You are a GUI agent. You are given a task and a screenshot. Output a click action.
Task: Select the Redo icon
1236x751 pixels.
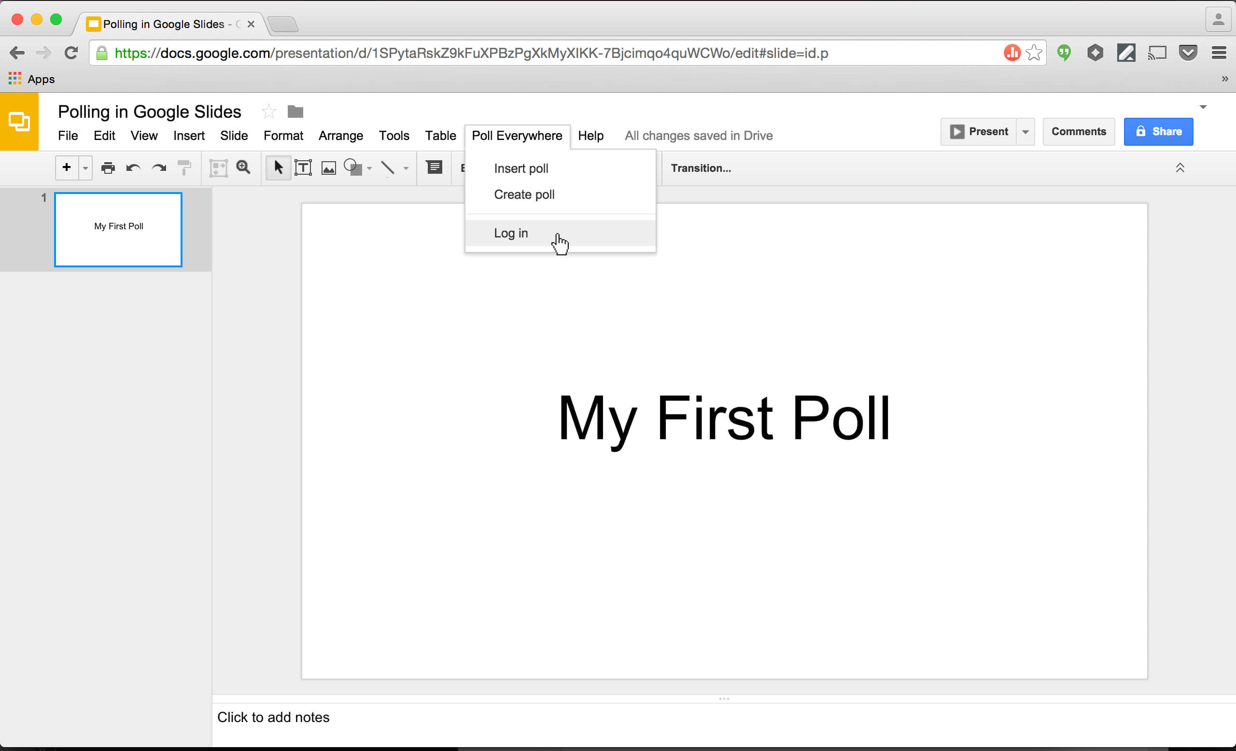(x=159, y=167)
